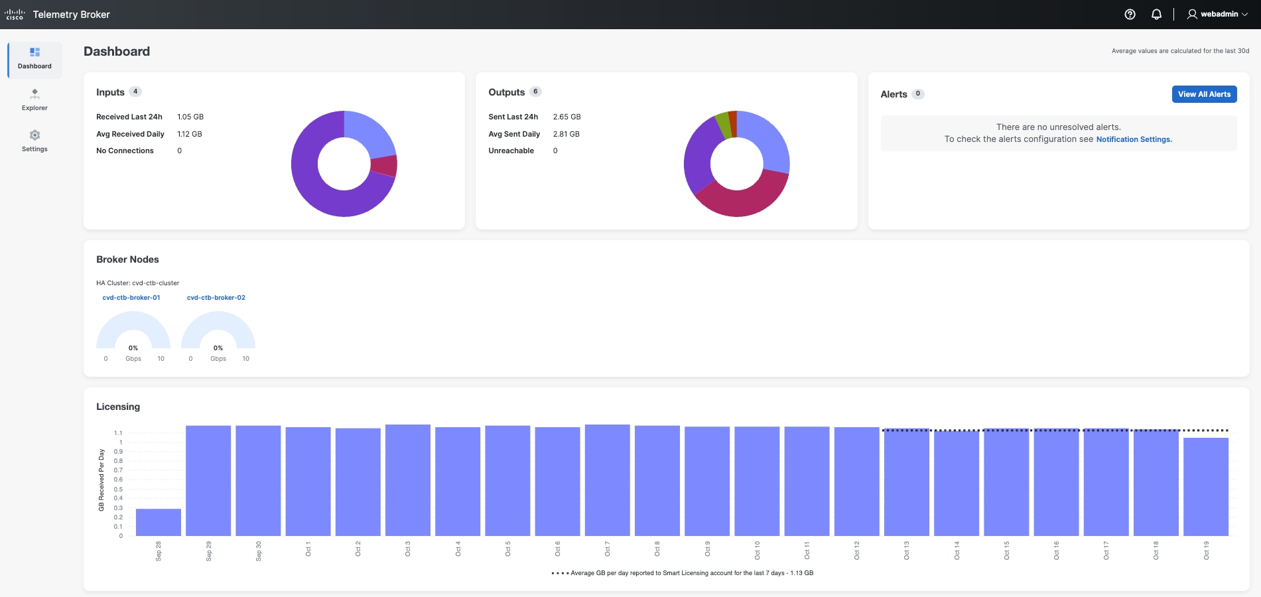1261x597 pixels.
Task: Click the 'There are no unresolved alerts.' message
Action: [x=1059, y=127]
